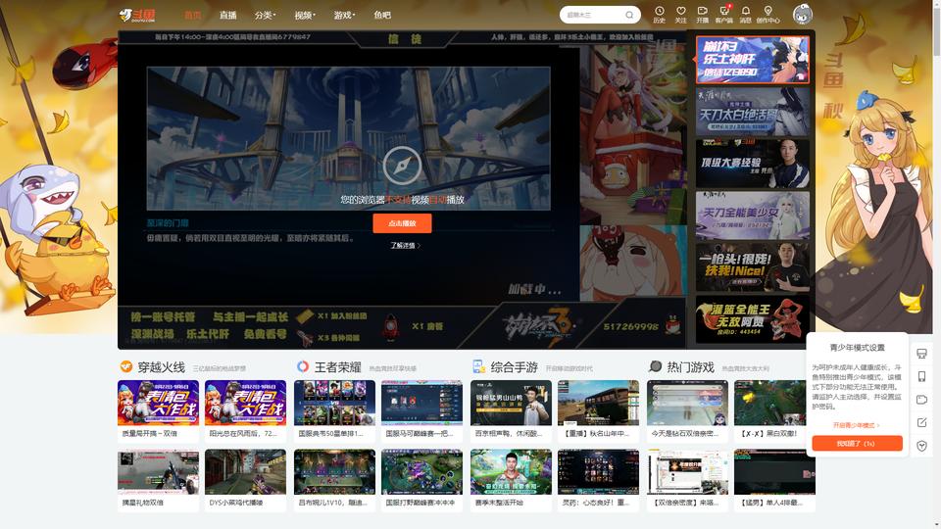The image size is (941, 529).
Task: Select the 顶级大赛经验 stream thumbnail
Action: point(753,164)
